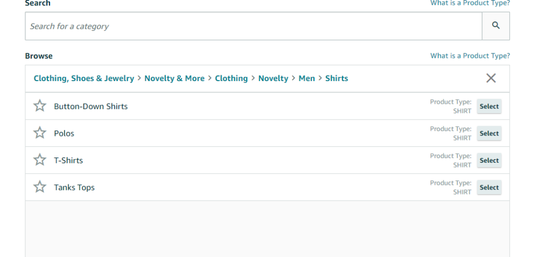
Task: Select the T-Shirts product type
Action: [x=489, y=160]
